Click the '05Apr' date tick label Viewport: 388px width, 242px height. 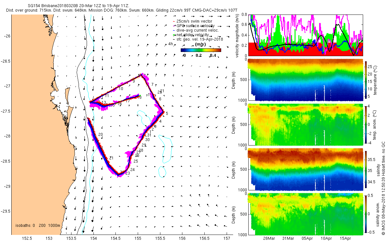point(307,238)
